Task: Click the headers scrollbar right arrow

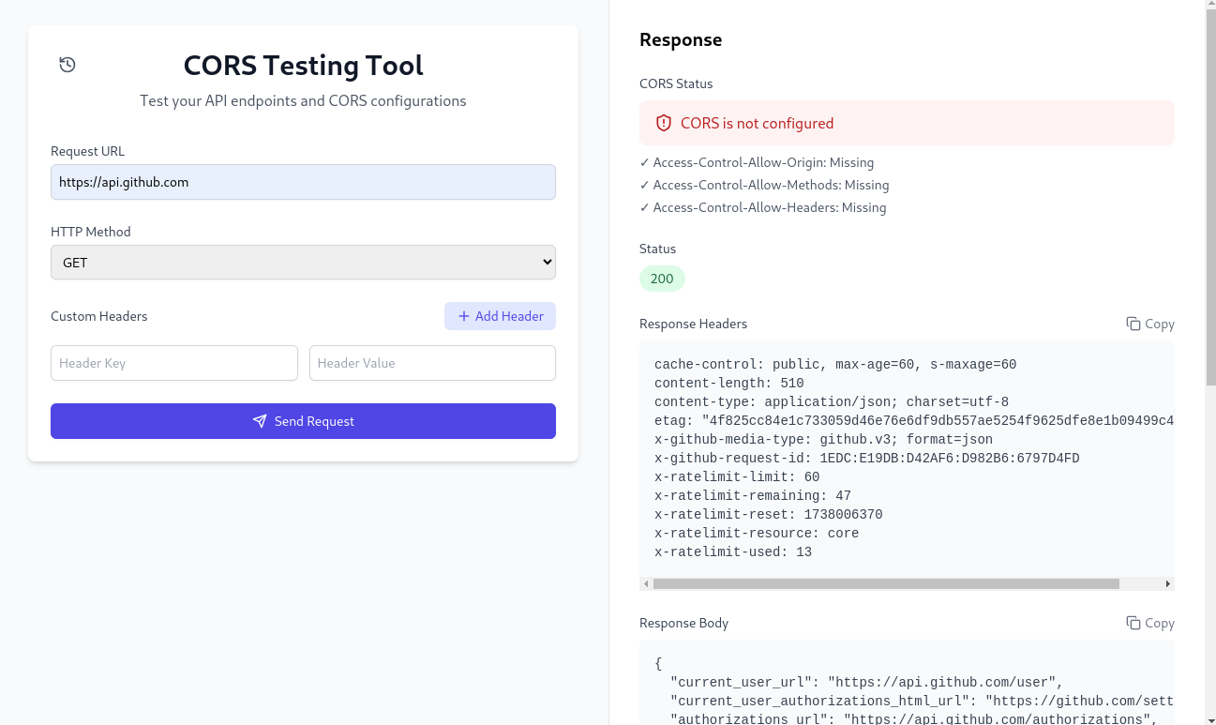Action: pyautogui.click(x=1168, y=583)
